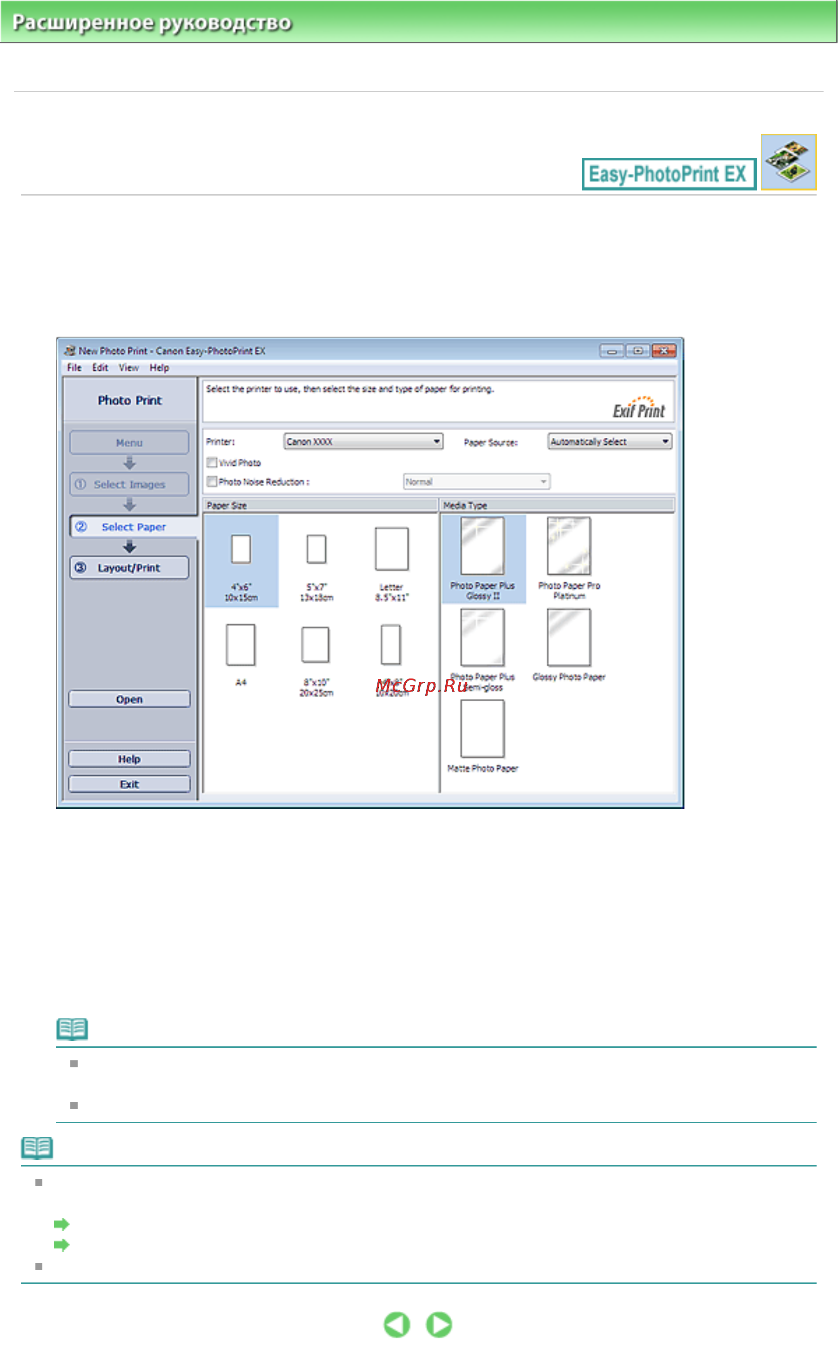Viewport: 838px width, 1370px height.
Task: Open the Edit menu
Action: pyautogui.click(x=100, y=367)
